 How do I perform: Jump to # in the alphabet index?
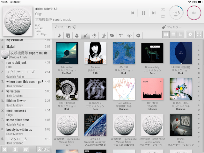pyautogui.click(x=199, y=146)
